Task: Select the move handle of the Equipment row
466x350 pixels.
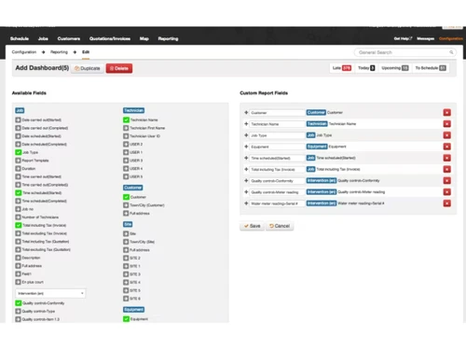Action: (x=246, y=147)
